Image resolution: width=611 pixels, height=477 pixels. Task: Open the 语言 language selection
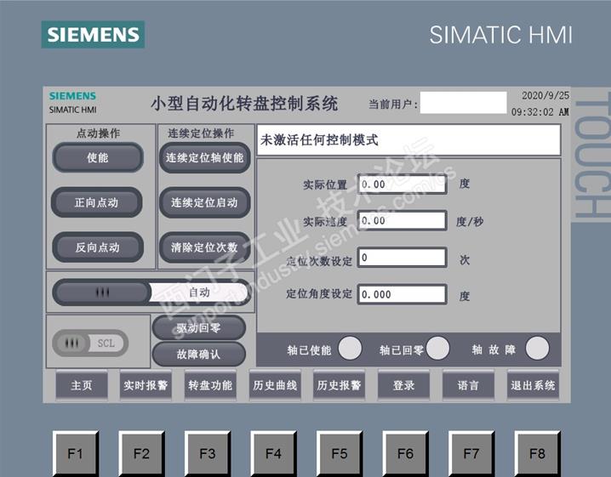pos(468,385)
